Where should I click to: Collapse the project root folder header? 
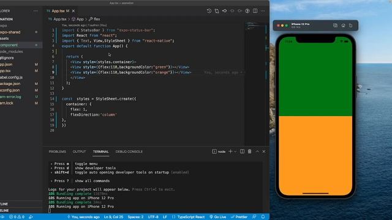coord(20,19)
